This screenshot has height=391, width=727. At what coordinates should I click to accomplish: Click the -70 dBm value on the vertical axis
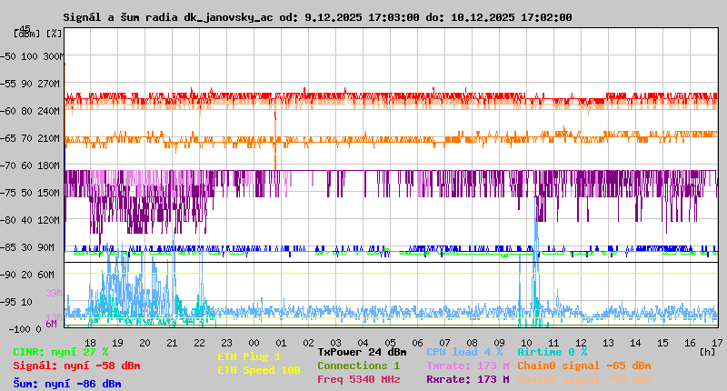tap(7, 165)
